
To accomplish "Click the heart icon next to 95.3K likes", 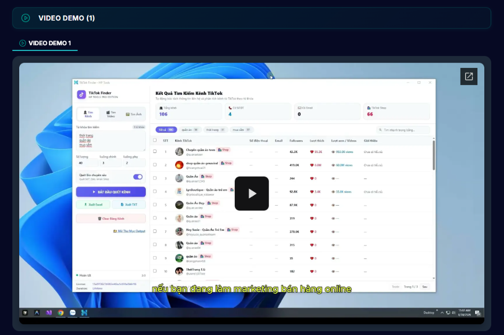I will [x=312, y=152].
